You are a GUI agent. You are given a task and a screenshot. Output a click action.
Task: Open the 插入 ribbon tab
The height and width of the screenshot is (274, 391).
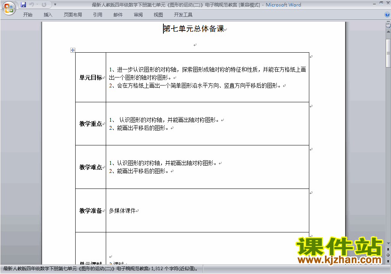(x=48, y=15)
